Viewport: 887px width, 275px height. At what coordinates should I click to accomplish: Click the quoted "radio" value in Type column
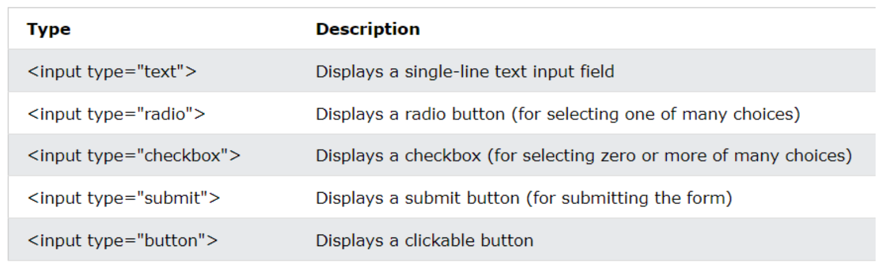(171, 114)
